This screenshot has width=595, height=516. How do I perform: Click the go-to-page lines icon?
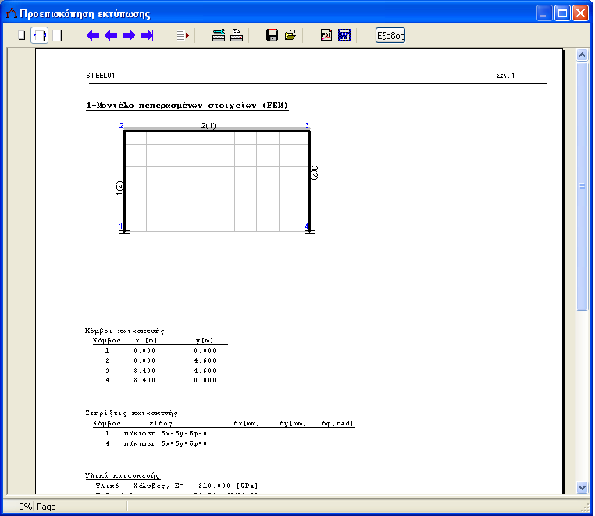pos(183,36)
